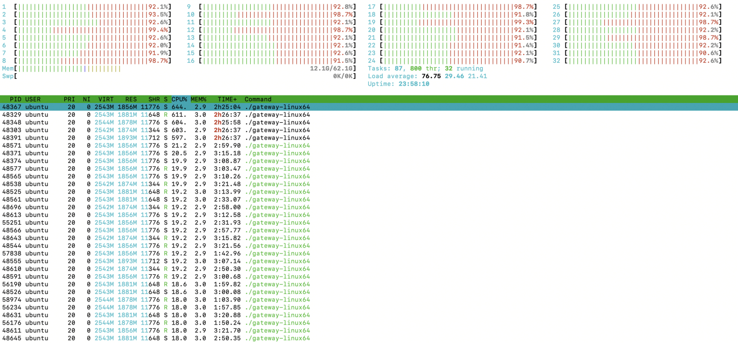
Task: Click the CPU 7 meter showing 91.9%
Action: (87, 53)
